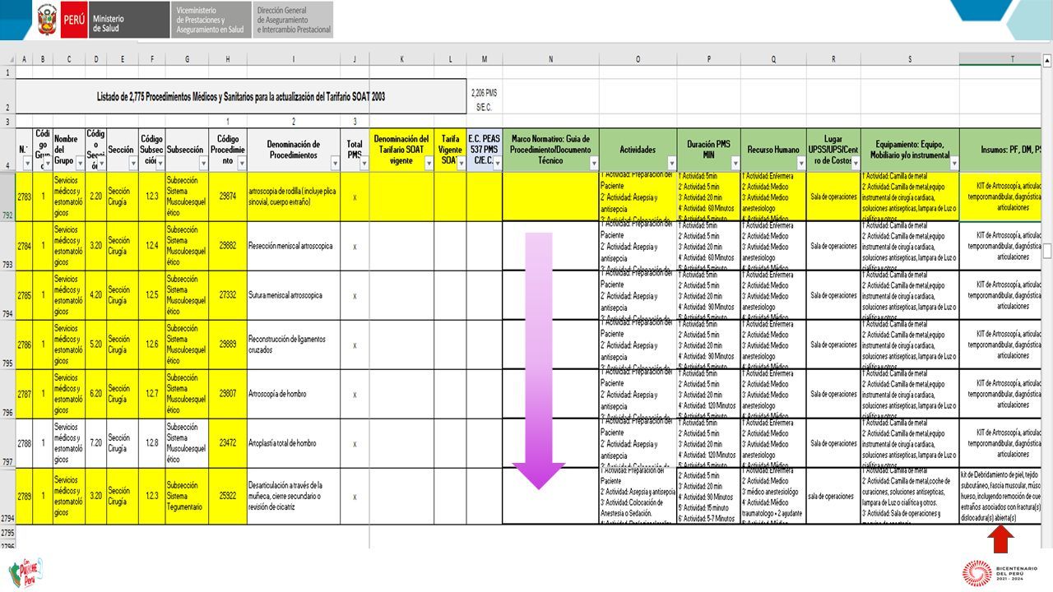The width and height of the screenshot is (1053, 592).
Task: Click the vertical scrollbar thumb
Action: 1046,251
